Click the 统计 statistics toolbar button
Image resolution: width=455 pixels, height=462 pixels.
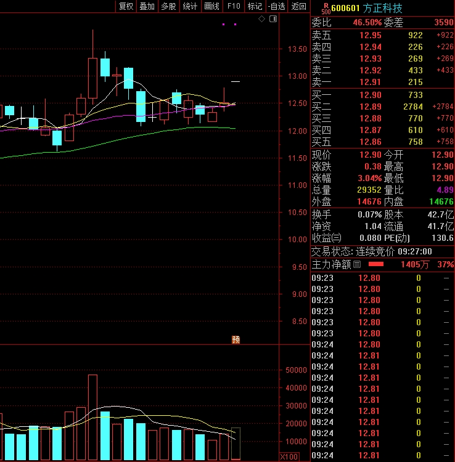[190, 6]
